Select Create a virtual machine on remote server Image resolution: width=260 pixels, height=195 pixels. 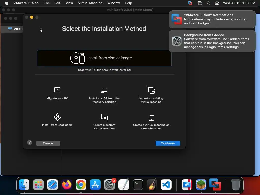click(151, 122)
